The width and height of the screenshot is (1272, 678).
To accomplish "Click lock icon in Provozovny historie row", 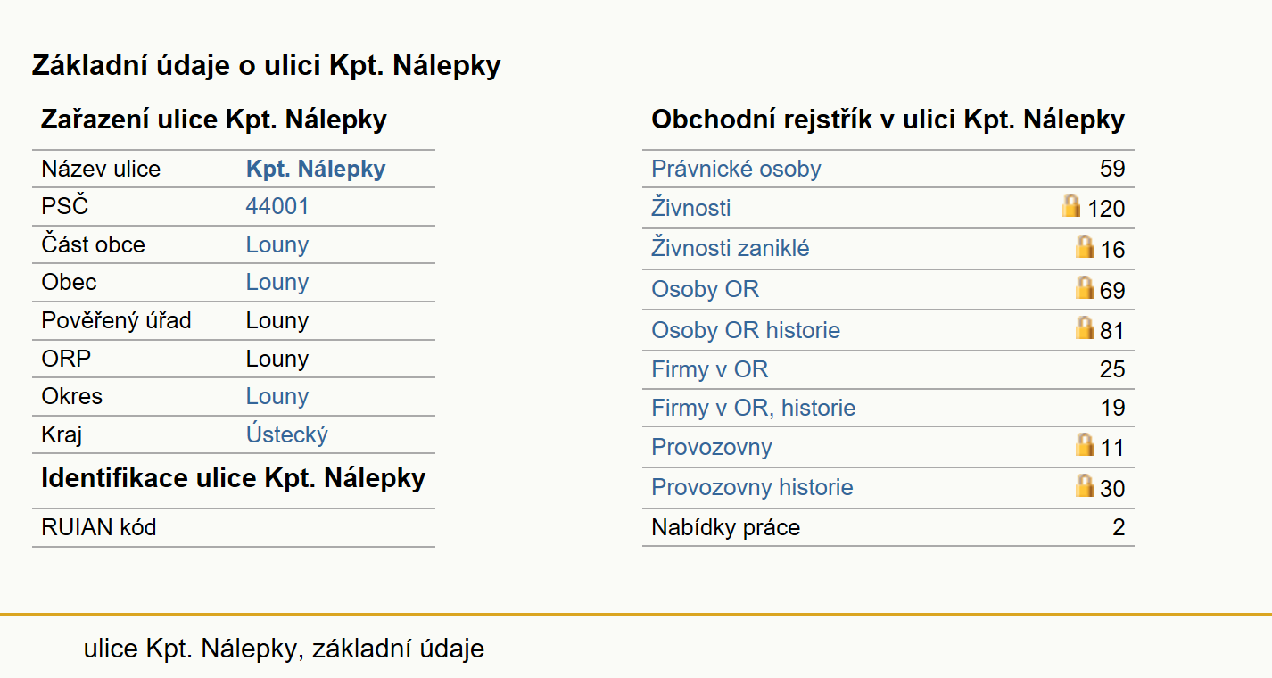I will [x=1084, y=486].
